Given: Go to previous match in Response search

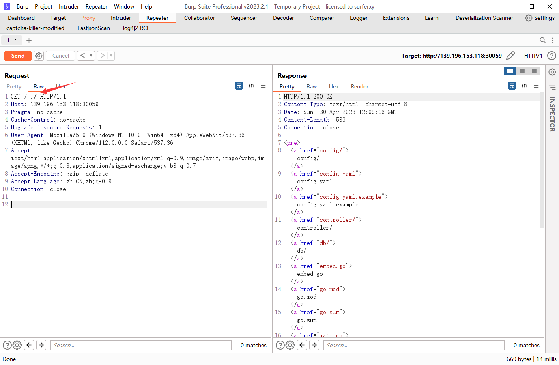Looking at the screenshot, I should coord(302,345).
